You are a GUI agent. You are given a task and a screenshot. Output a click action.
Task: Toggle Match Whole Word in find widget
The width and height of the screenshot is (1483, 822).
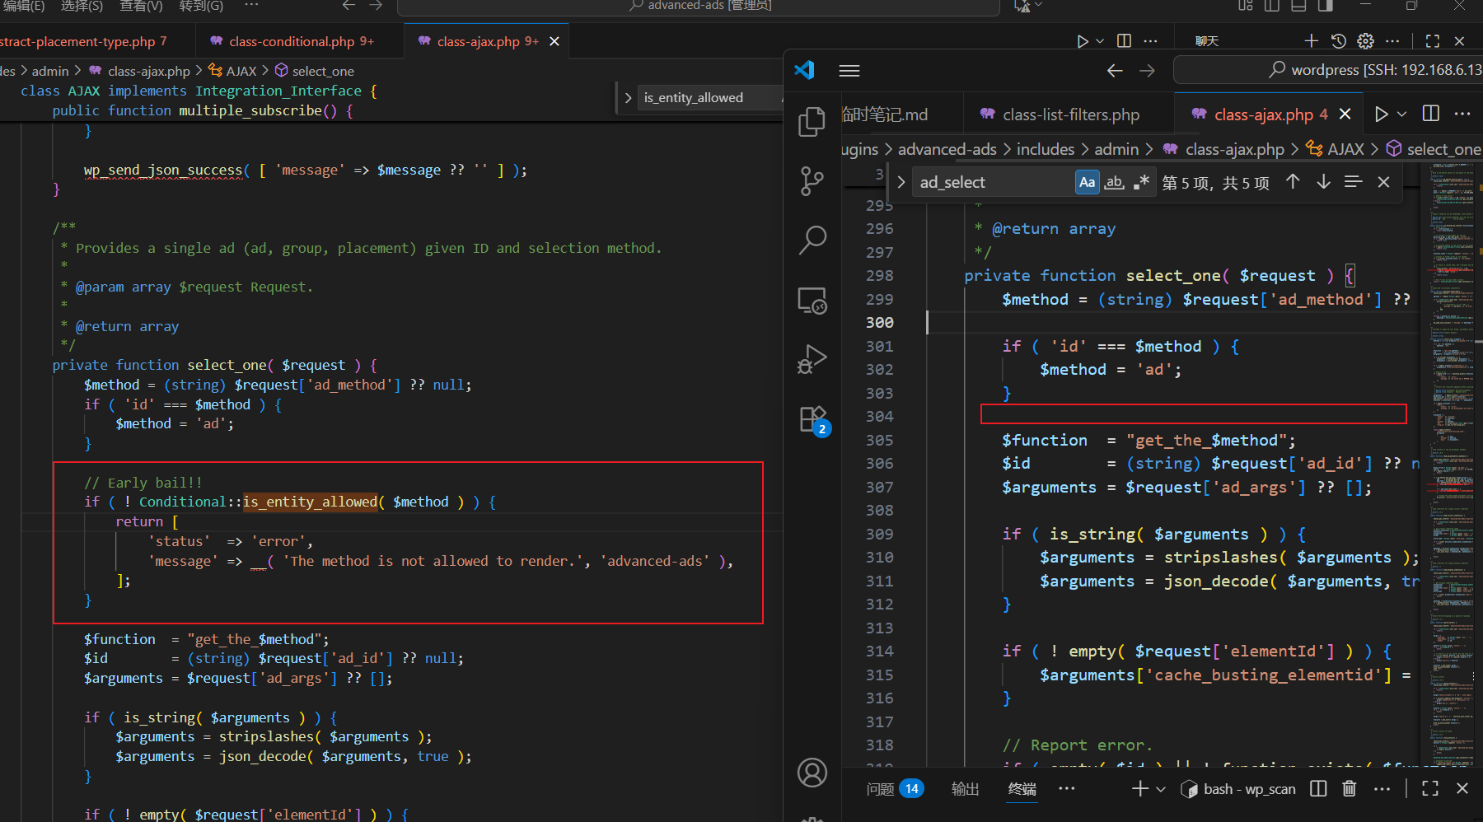1114,182
